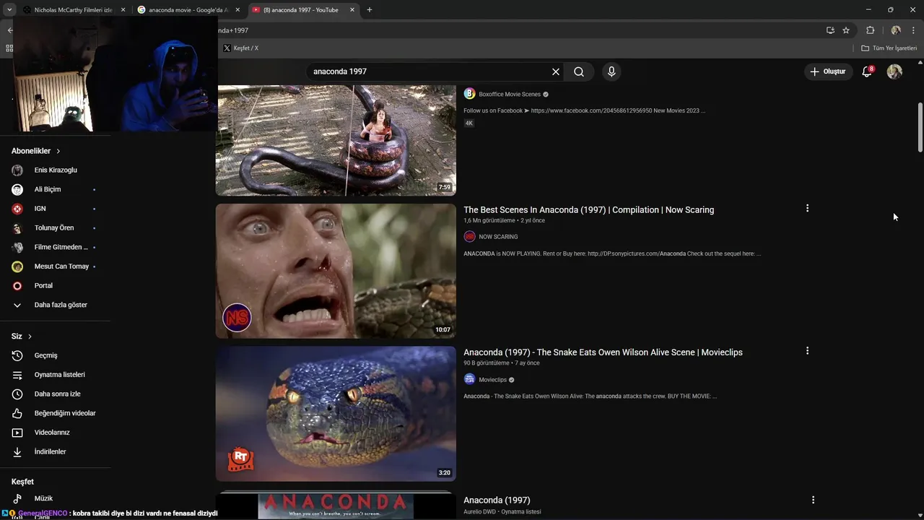Image resolution: width=924 pixels, height=520 pixels.
Task: Visit Movieclips channel
Action: click(x=493, y=380)
